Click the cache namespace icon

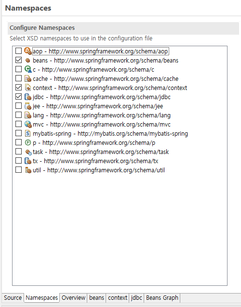point(28,78)
